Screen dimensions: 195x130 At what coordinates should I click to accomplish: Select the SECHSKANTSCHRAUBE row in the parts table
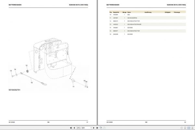coord(148,24)
